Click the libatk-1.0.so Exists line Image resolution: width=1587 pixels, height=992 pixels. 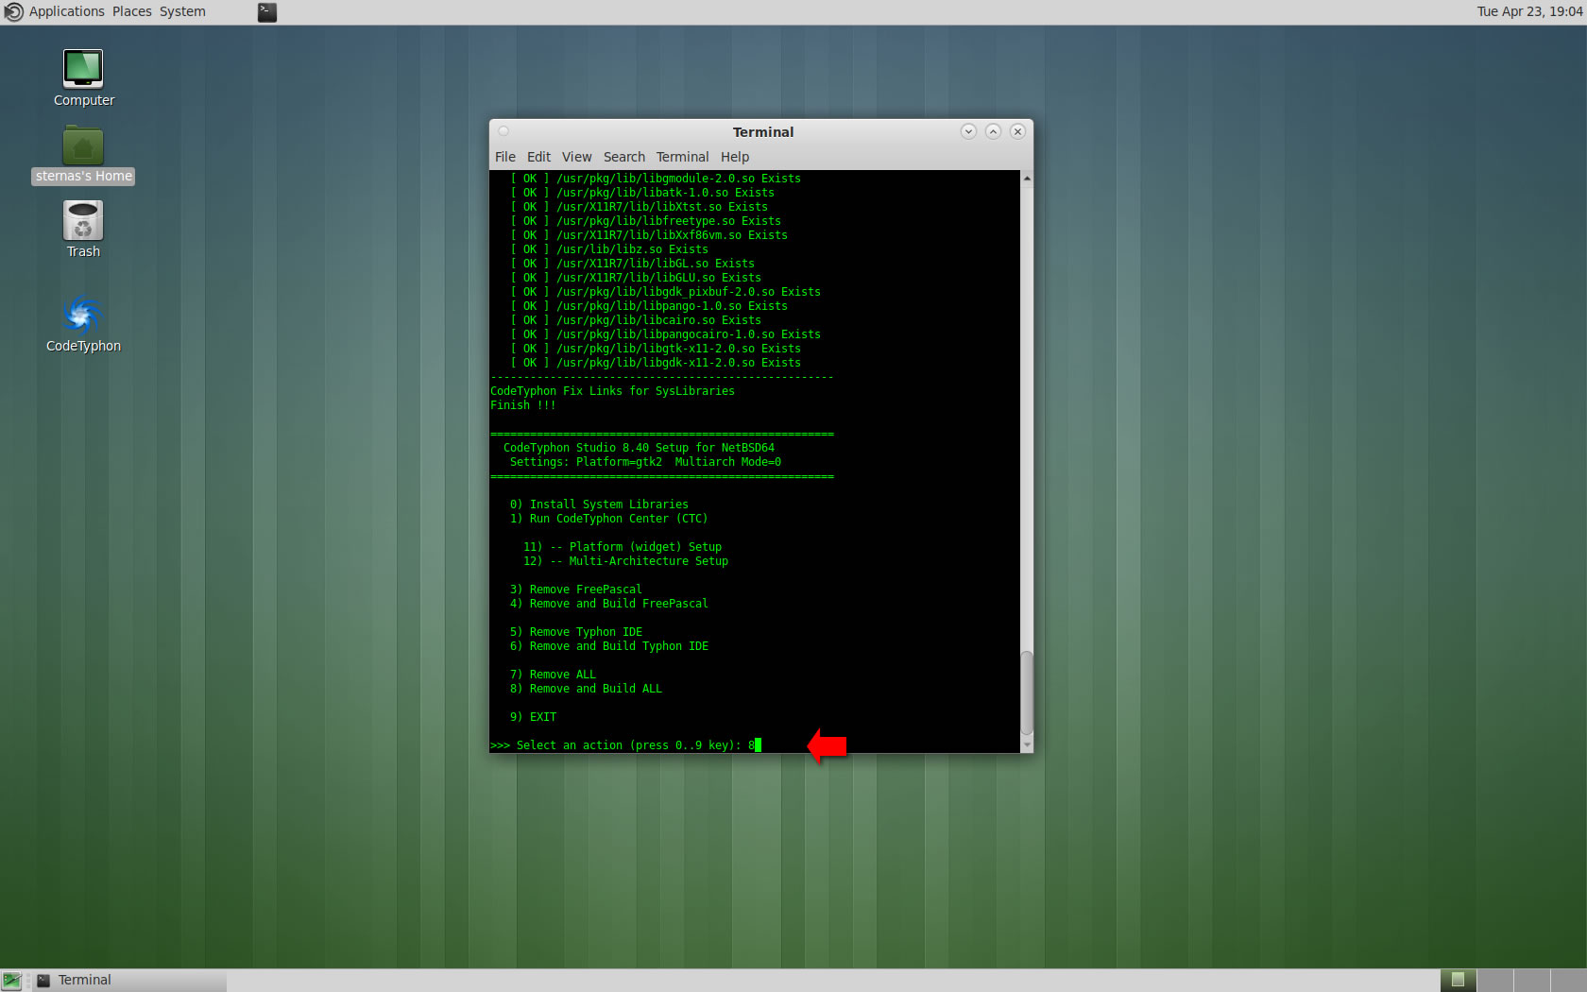642,193
